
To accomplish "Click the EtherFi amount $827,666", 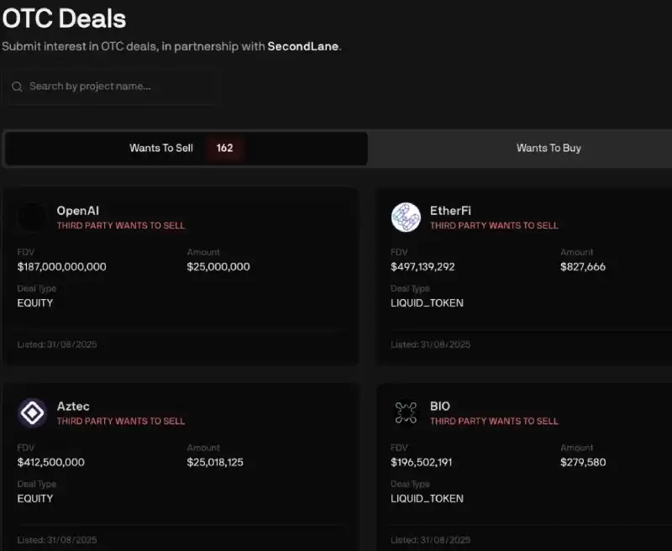I will 583,267.
